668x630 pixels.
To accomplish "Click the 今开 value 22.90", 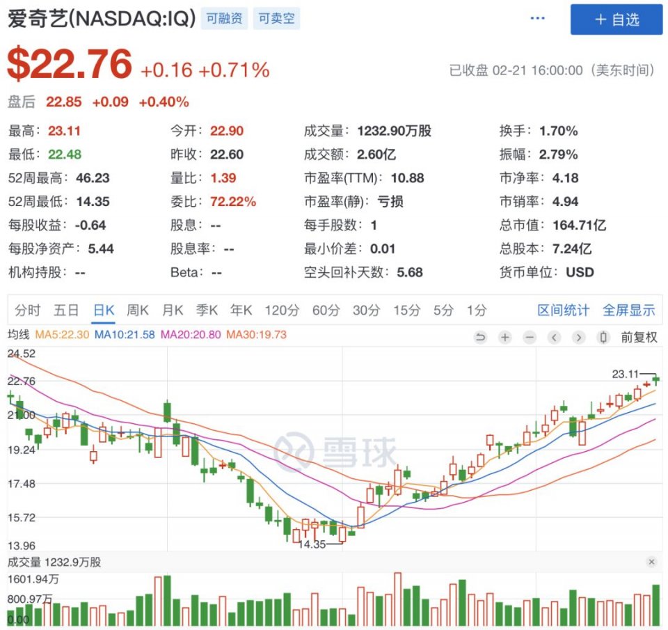I will 227,131.
